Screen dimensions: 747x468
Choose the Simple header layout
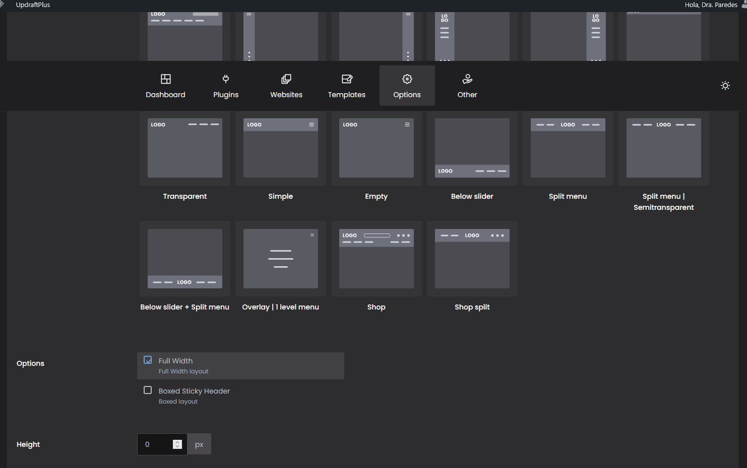(x=281, y=148)
